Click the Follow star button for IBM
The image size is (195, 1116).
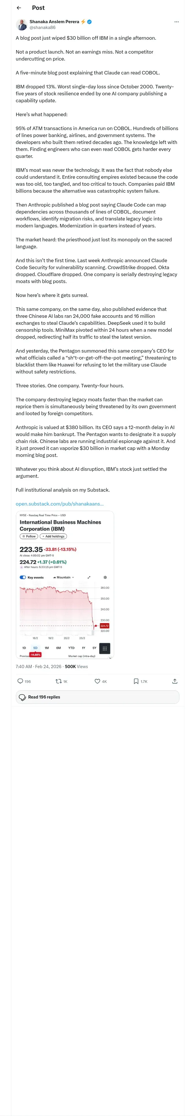(x=29, y=536)
